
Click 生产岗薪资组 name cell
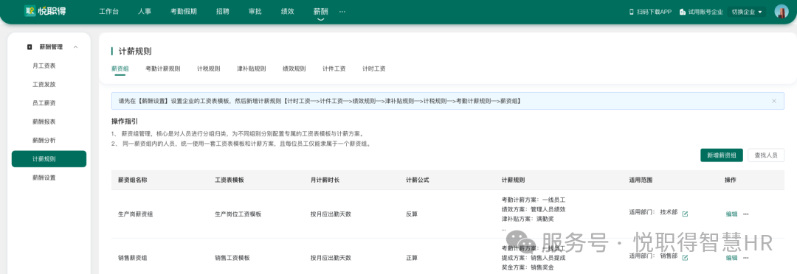(135, 214)
